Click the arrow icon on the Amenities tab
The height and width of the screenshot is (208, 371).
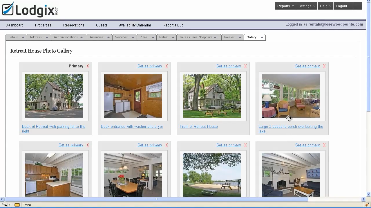tap(108, 37)
